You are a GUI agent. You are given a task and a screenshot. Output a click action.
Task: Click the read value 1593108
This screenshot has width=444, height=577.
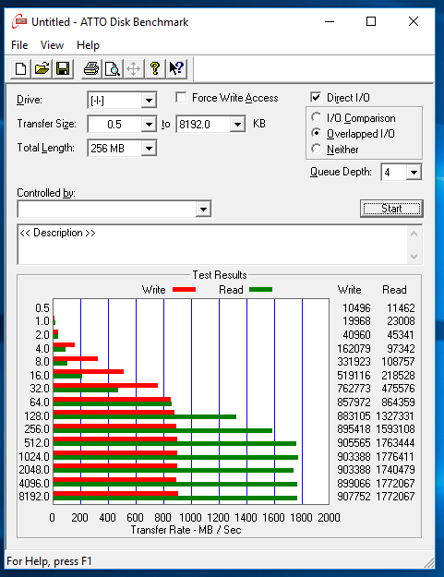click(395, 429)
